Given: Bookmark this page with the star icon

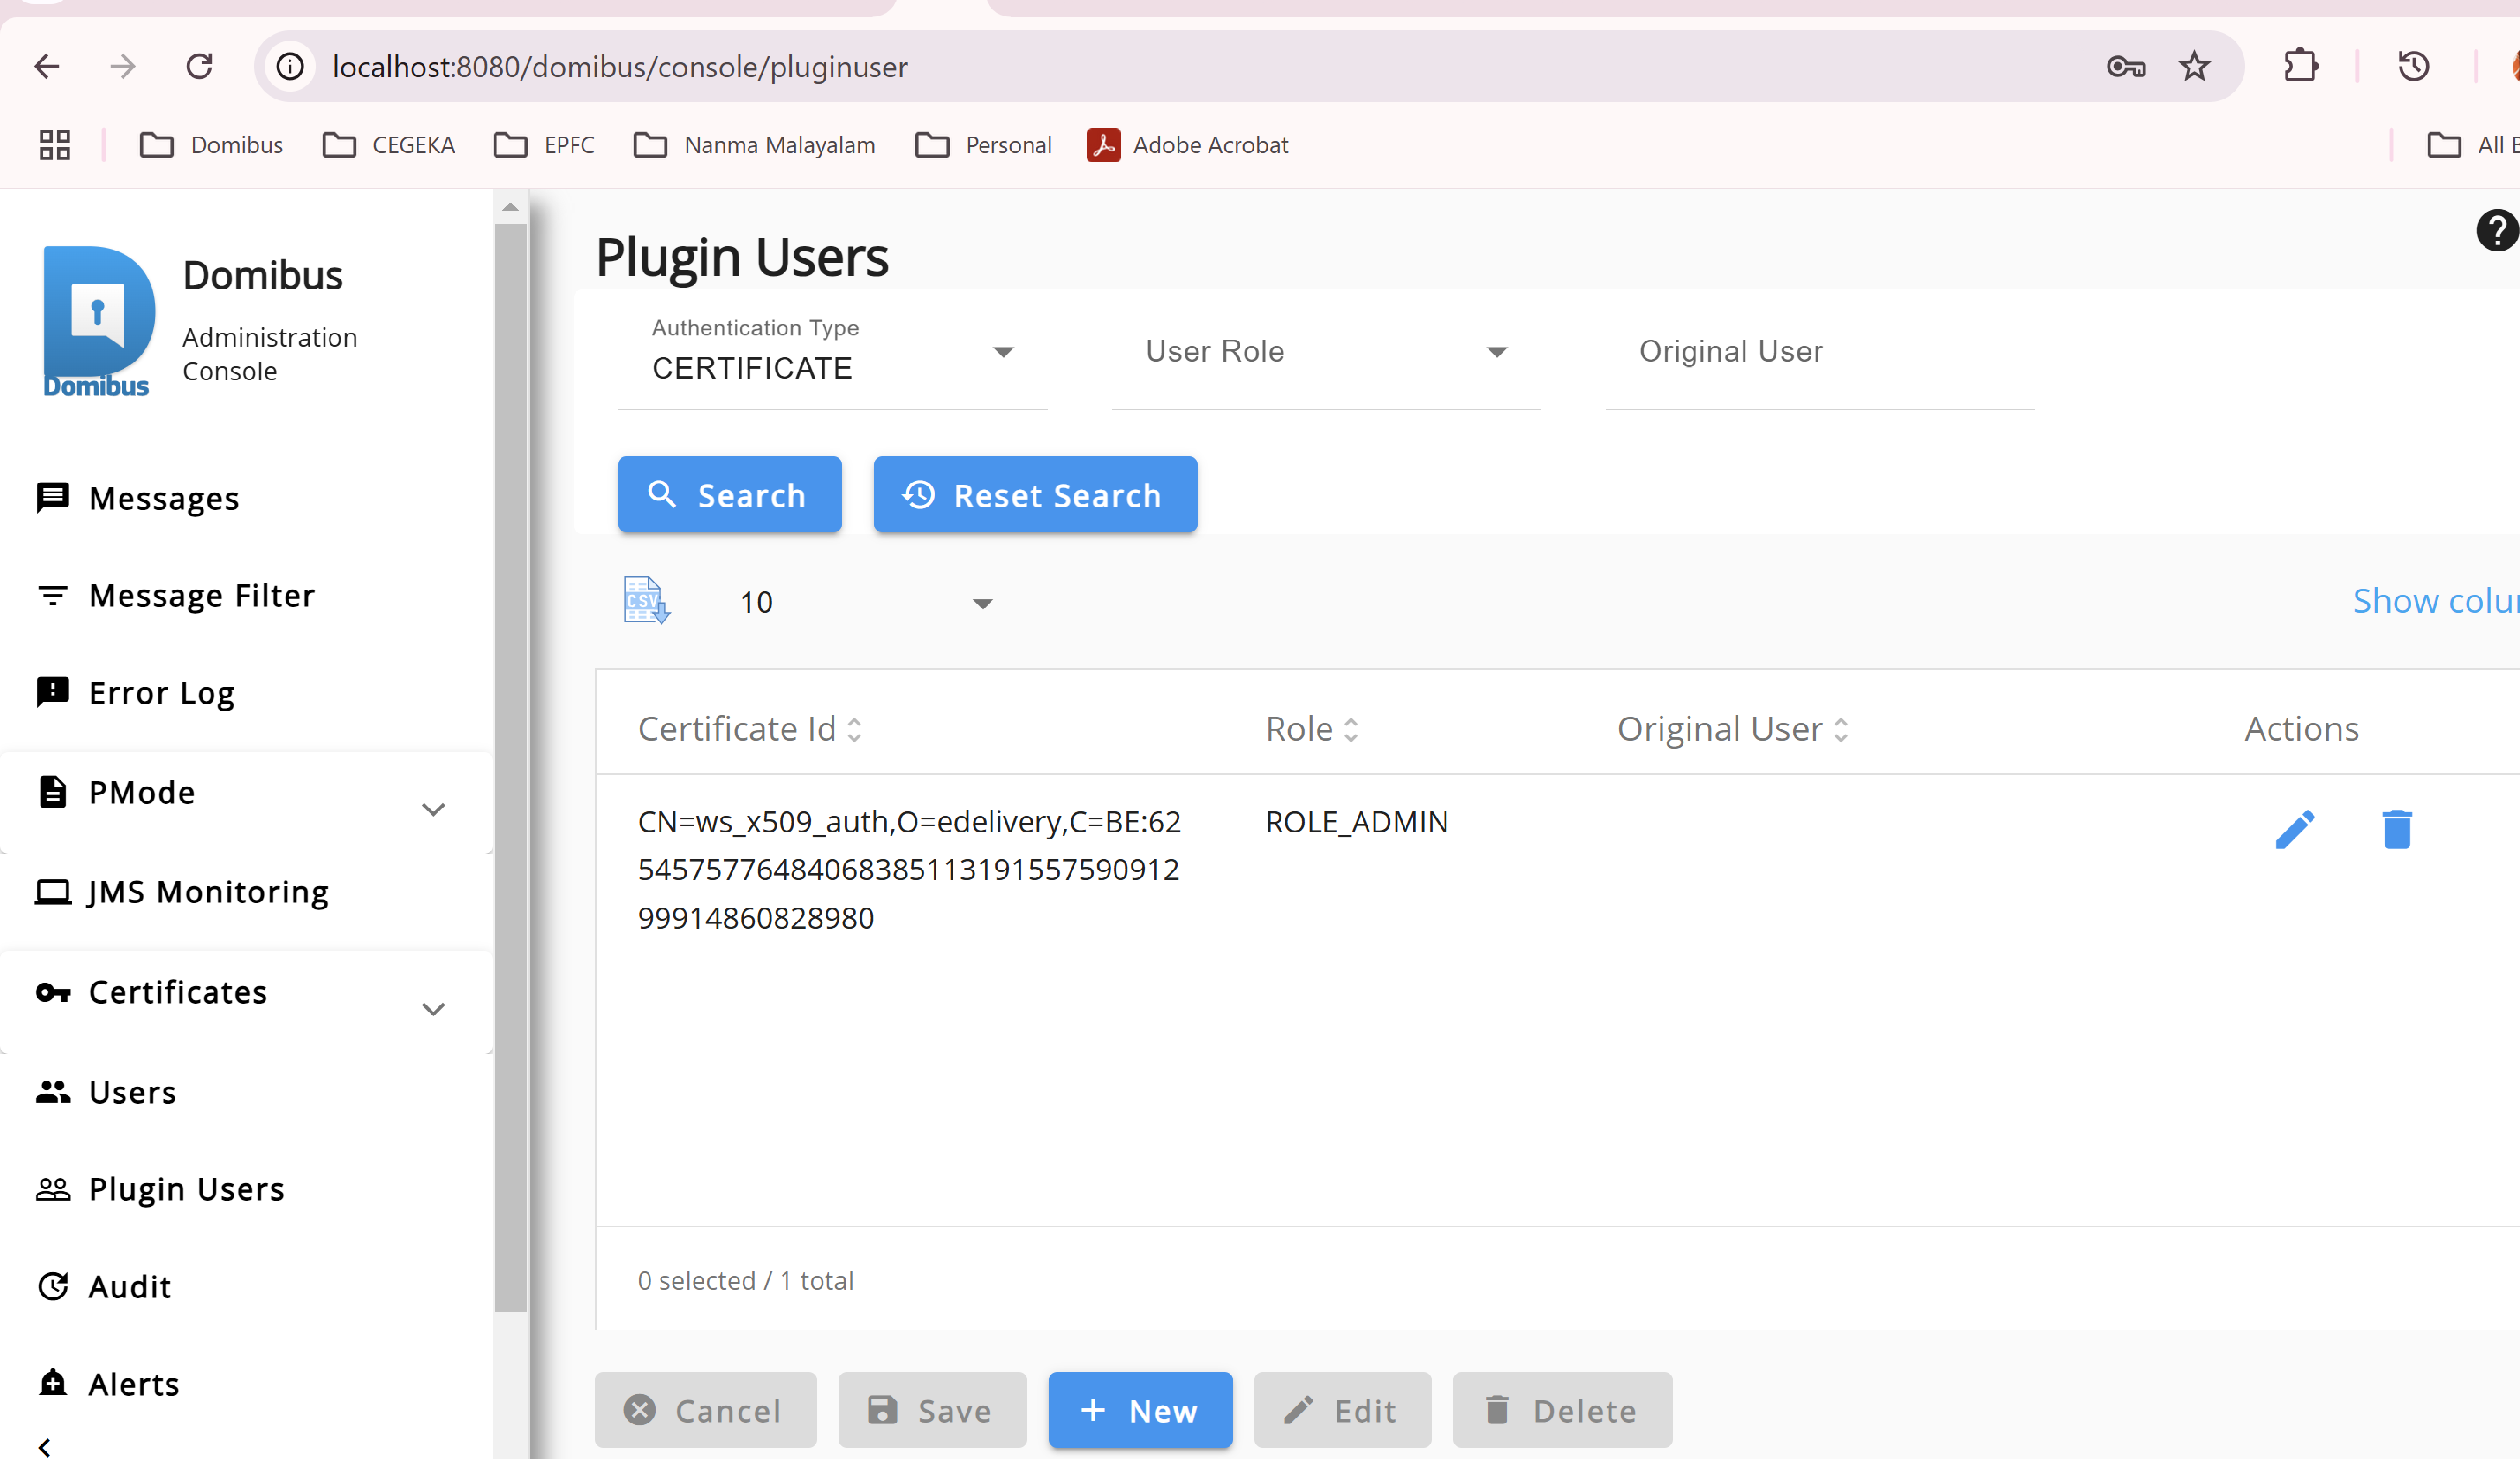Looking at the screenshot, I should tap(2195, 67).
